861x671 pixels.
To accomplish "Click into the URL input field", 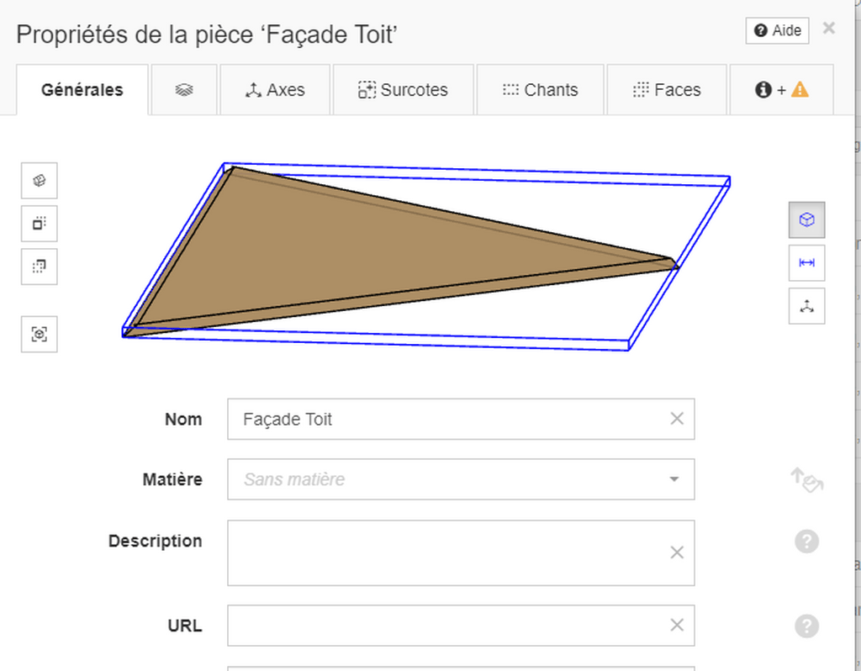I will 462,626.
